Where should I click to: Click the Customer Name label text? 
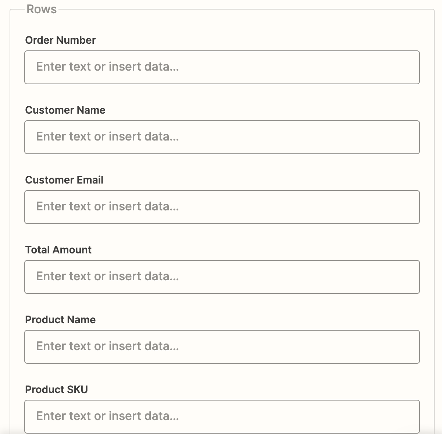click(x=65, y=110)
